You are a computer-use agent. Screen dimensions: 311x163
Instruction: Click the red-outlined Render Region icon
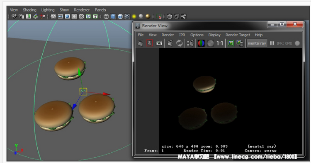(x=149, y=43)
